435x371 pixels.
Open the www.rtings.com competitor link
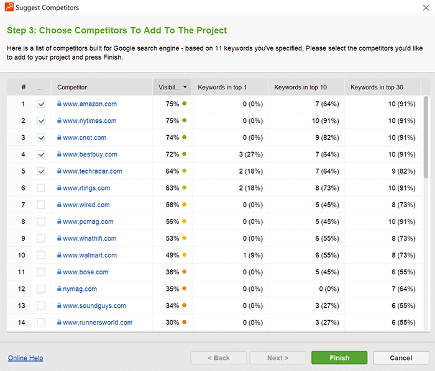(86, 188)
